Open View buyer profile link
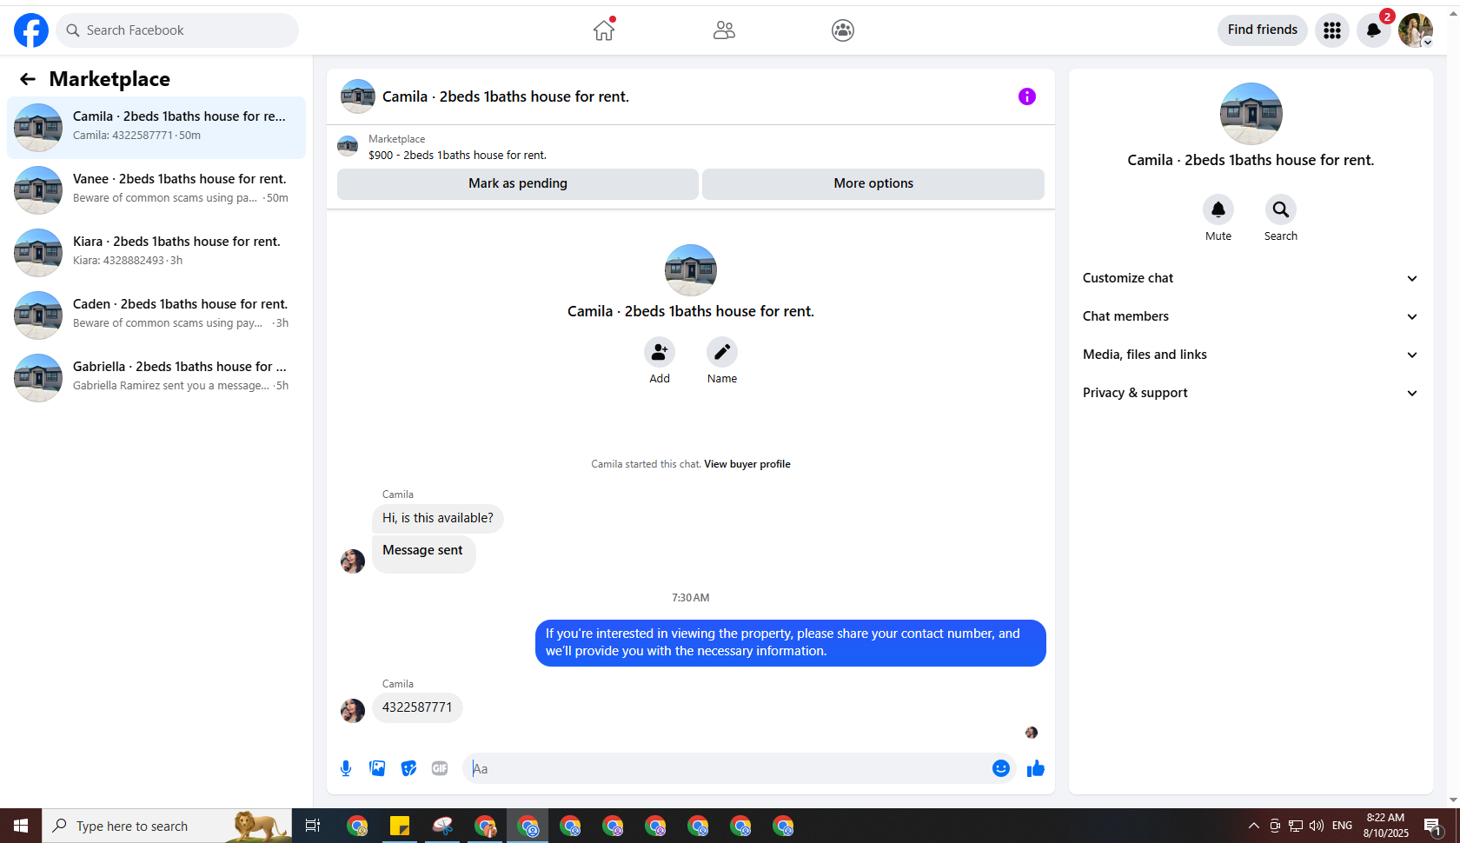Image resolution: width=1460 pixels, height=843 pixels. pos(747,464)
